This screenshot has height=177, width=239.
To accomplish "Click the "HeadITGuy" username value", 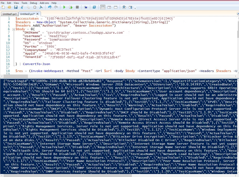I will click(x=58, y=36).
